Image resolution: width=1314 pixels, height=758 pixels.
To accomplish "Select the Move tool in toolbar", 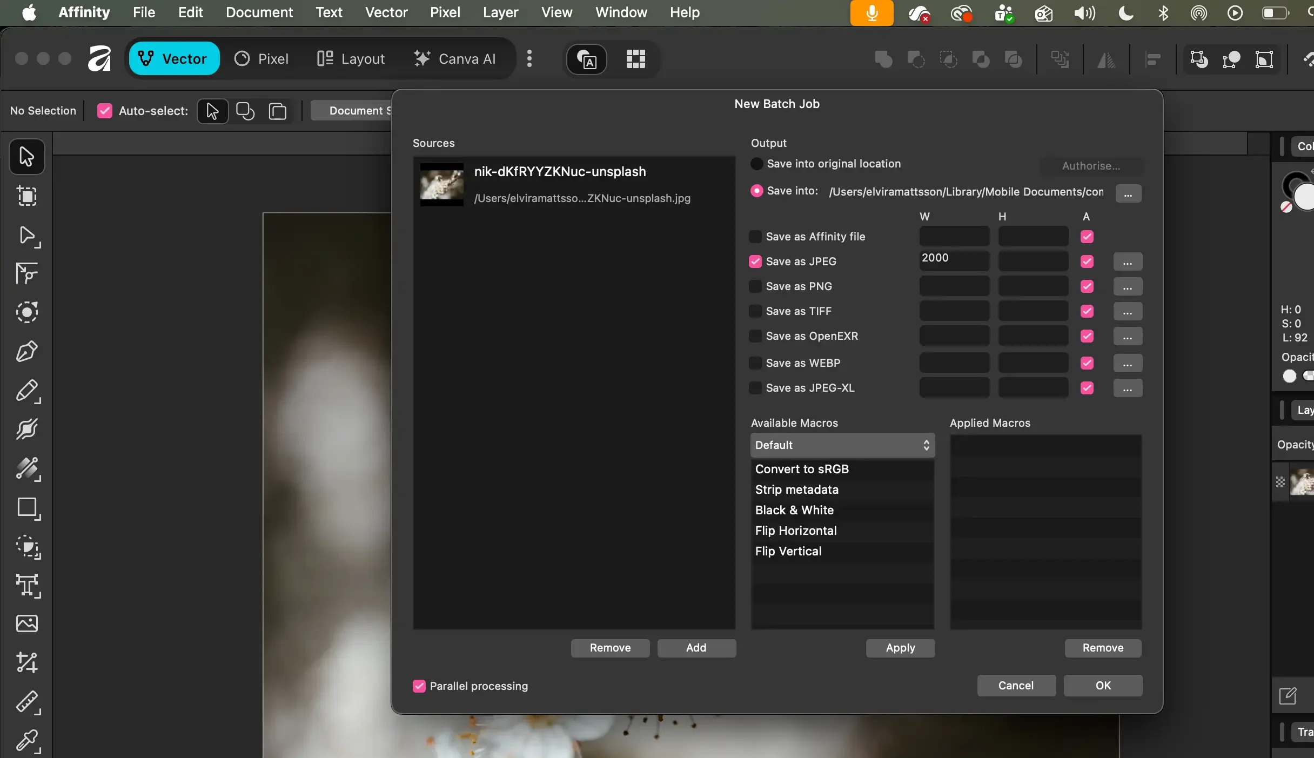I will (x=26, y=157).
